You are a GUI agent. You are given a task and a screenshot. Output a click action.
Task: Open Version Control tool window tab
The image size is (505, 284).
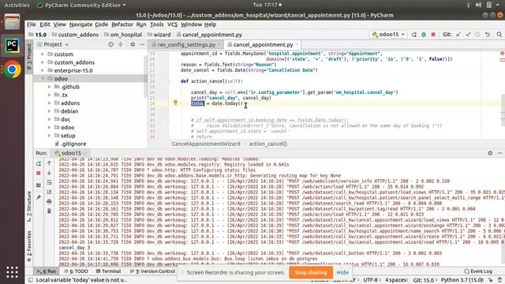(x=152, y=271)
